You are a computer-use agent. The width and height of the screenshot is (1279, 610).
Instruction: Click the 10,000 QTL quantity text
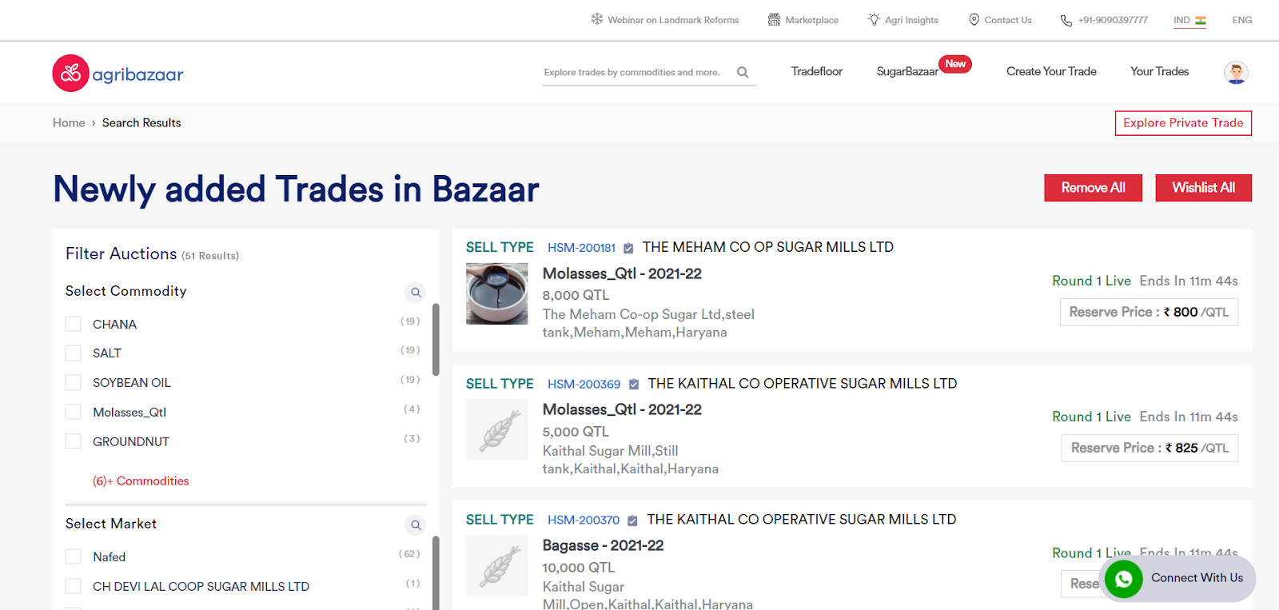[579, 568]
